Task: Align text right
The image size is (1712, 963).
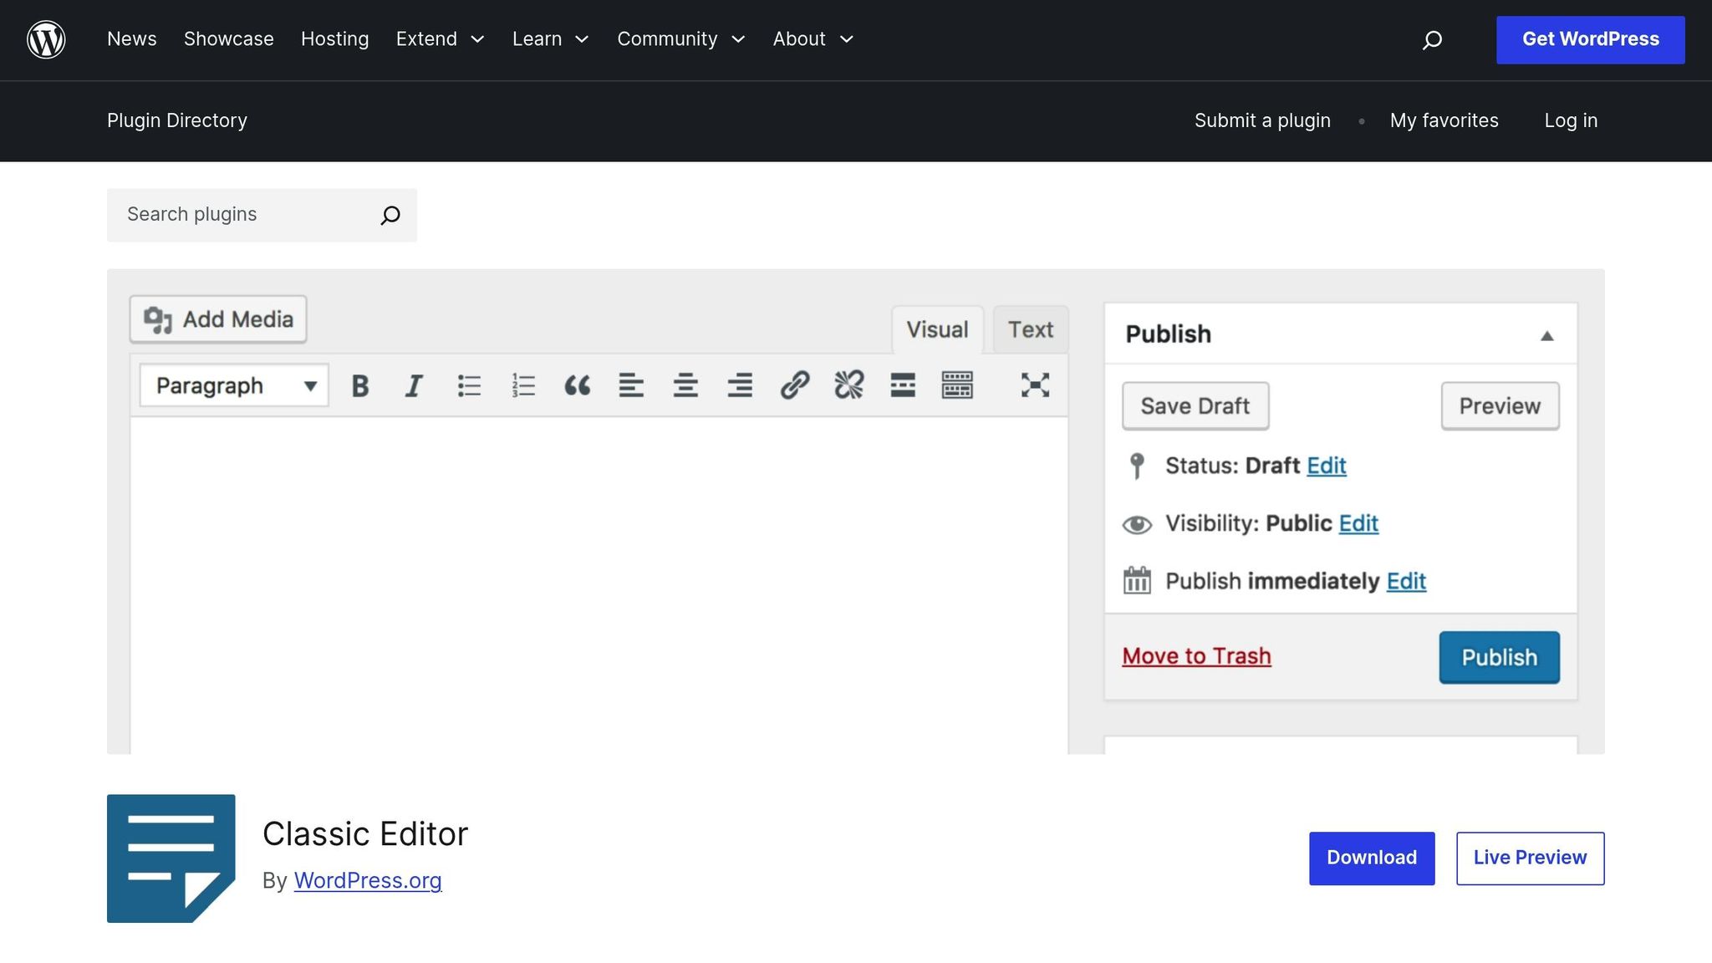Action: pos(740,385)
